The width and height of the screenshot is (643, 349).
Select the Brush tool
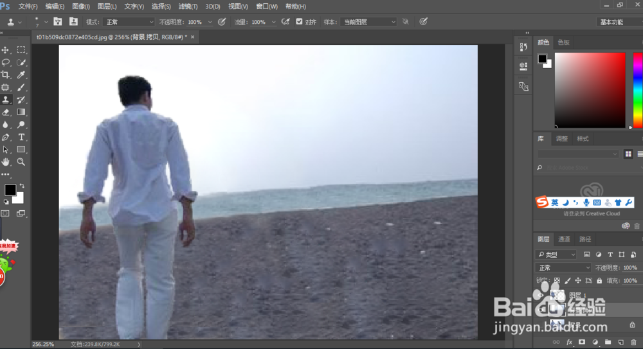point(21,87)
